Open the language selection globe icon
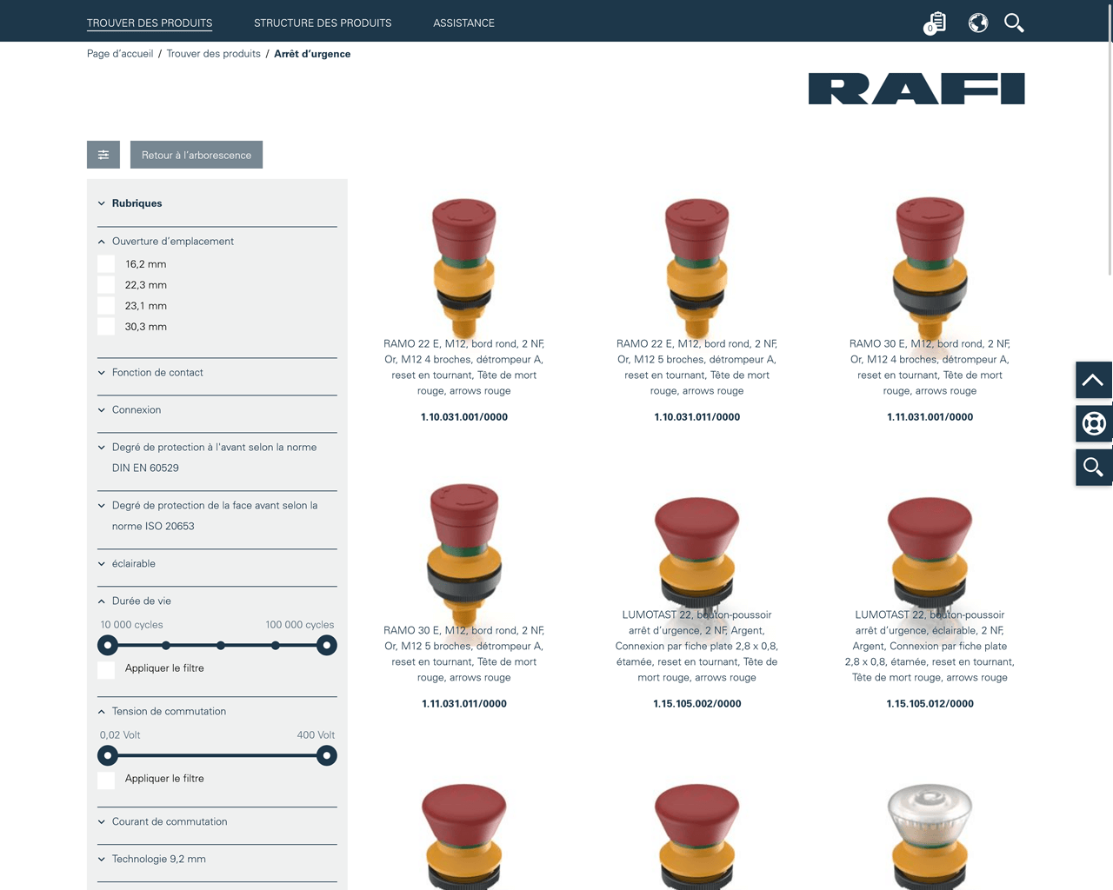Image resolution: width=1113 pixels, height=890 pixels. pyautogui.click(x=977, y=23)
